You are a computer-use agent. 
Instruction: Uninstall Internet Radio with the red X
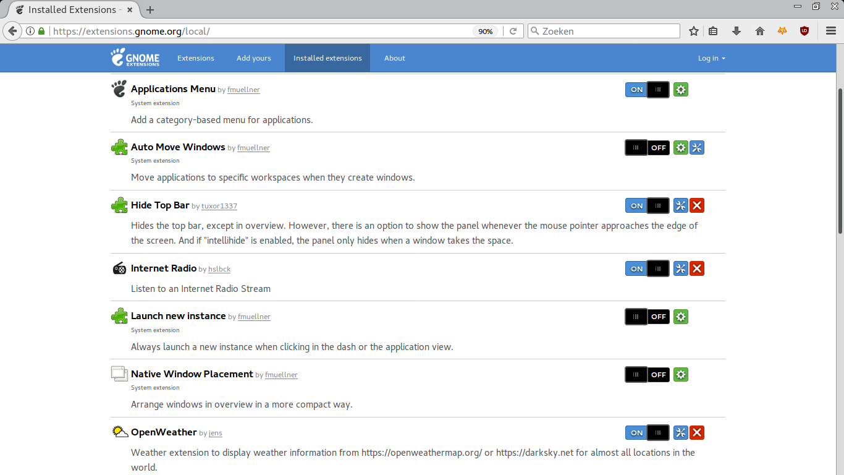coord(696,269)
